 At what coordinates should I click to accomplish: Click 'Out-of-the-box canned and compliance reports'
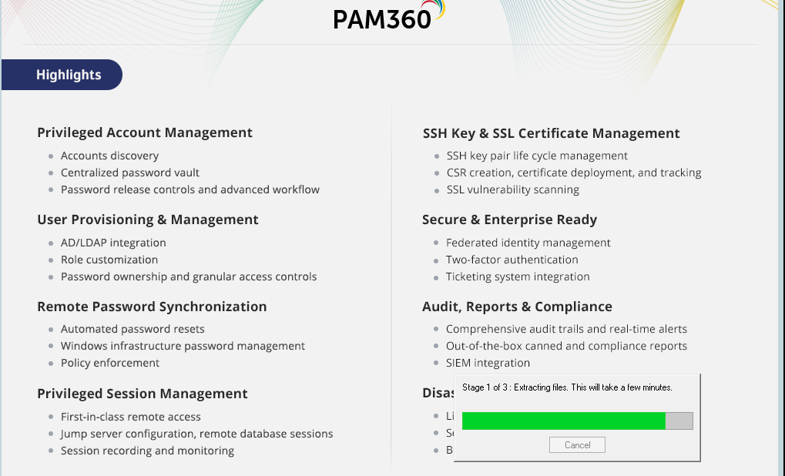[x=567, y=346]
